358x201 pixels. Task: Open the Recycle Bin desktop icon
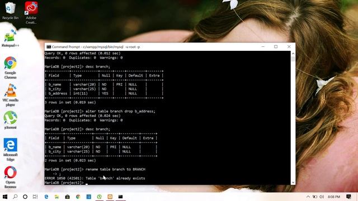click(x=10, y=11)
